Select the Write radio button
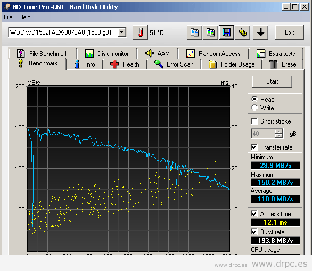This screenshot has height=271, width=312. point(254,108)
